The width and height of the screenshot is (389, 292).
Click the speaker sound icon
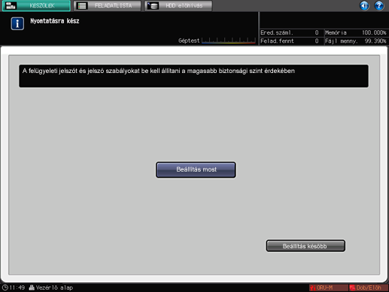(364, 5)
